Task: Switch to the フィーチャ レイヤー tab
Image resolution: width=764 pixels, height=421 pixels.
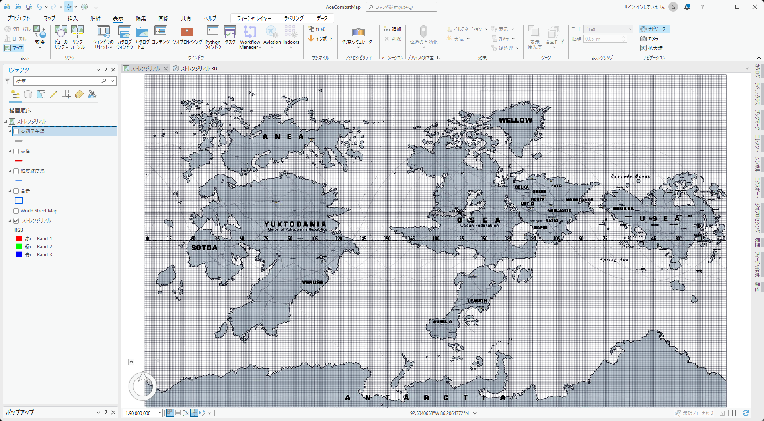Action: point(254,18)
